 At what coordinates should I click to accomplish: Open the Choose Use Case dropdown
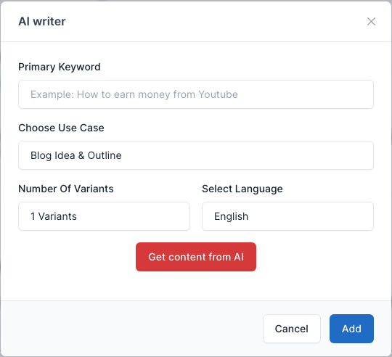click(196, 155)
